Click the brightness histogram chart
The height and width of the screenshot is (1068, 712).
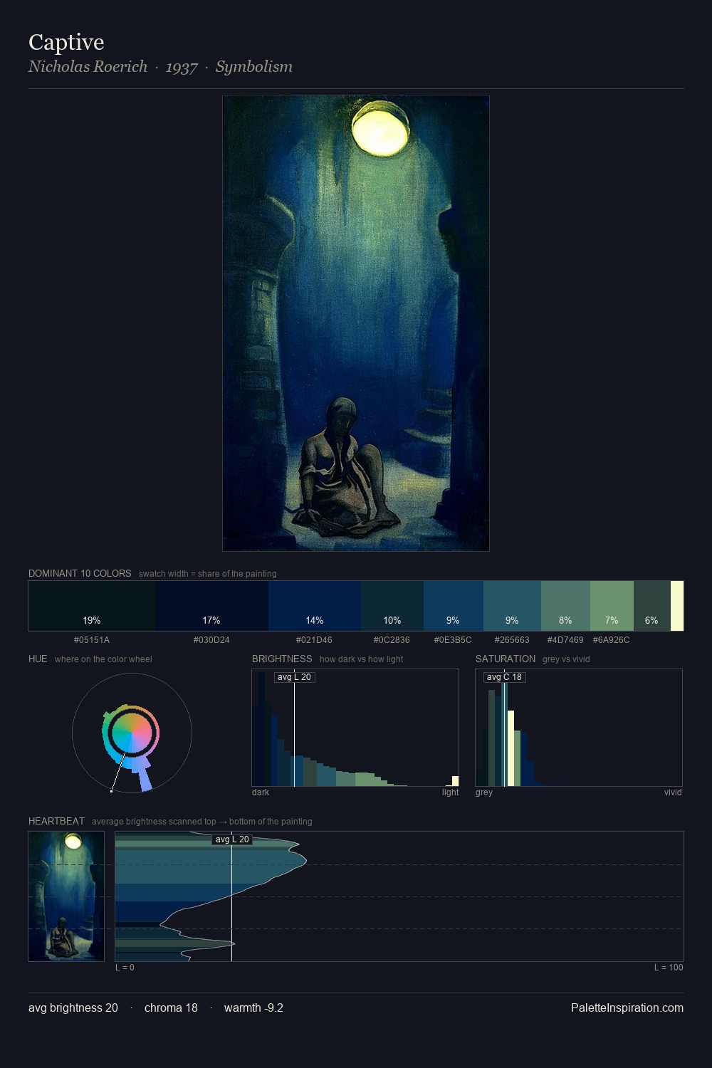(x=355, y=728)
